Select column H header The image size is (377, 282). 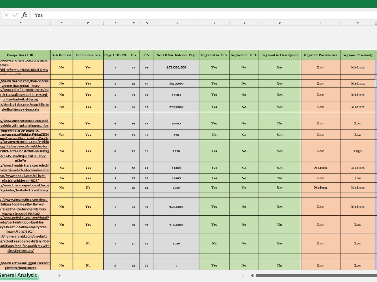(176, 23)
